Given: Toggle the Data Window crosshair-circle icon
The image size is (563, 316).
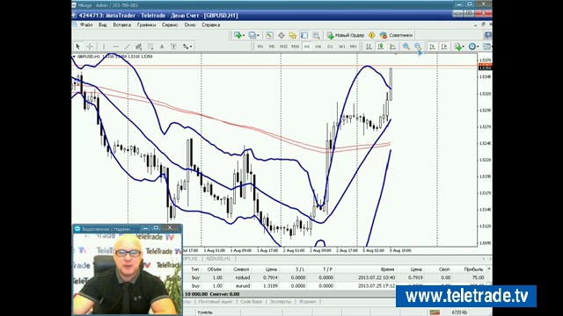Looking at the screenshot, I should tap(281, 35).
